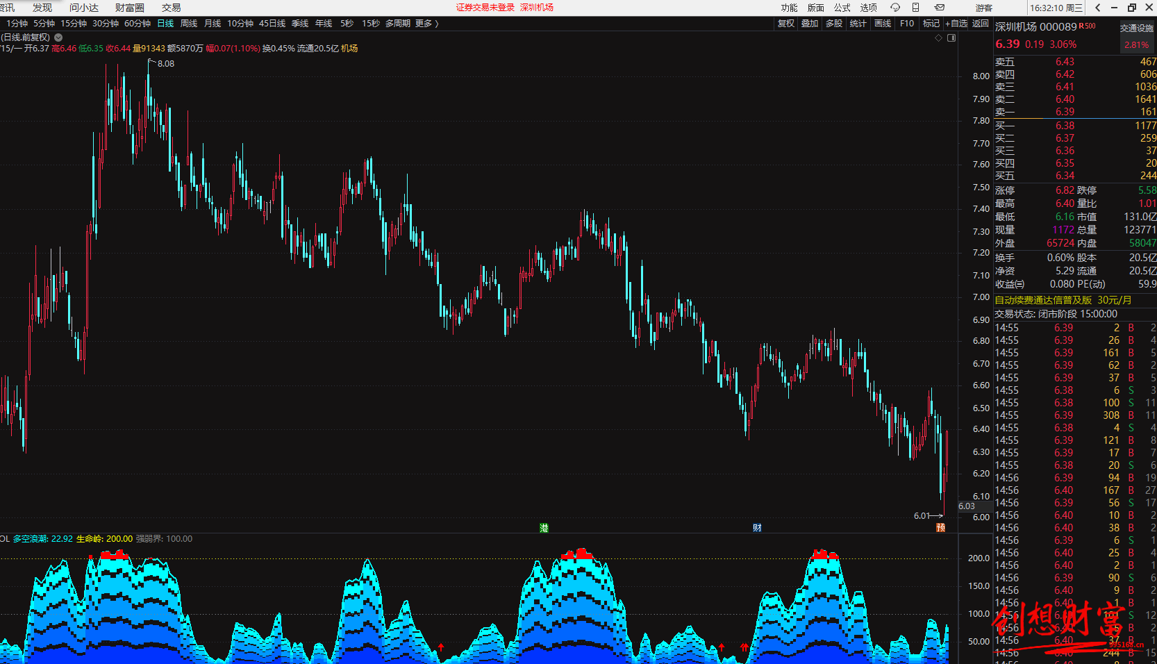Open F10 company info
The image size is (1157, 664).
pyautogui.click(x=907, y=24)
